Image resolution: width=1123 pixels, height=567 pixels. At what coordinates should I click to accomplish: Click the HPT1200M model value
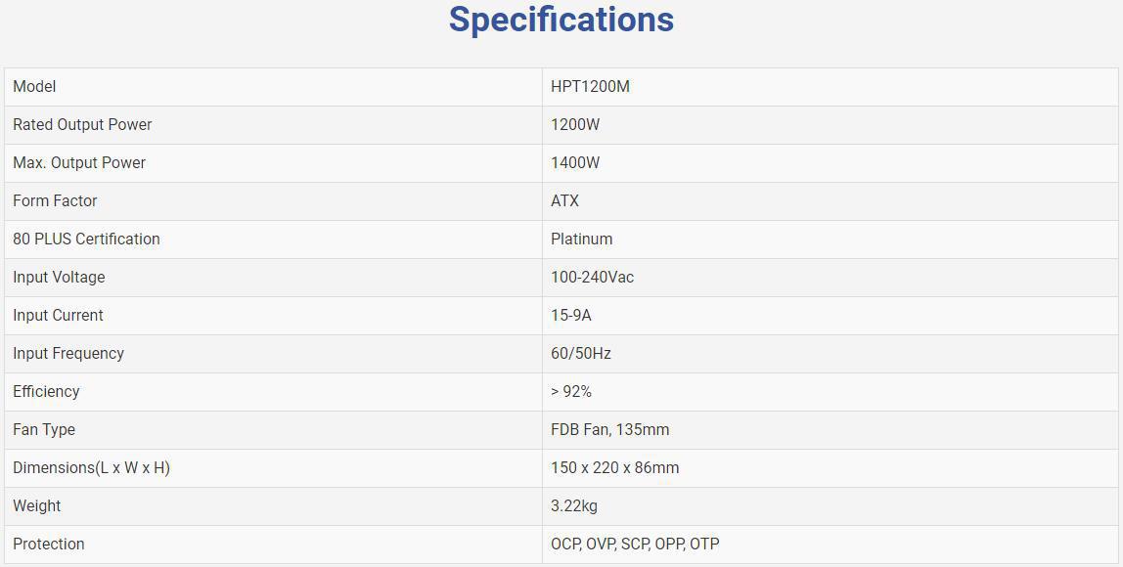(590, 87)
